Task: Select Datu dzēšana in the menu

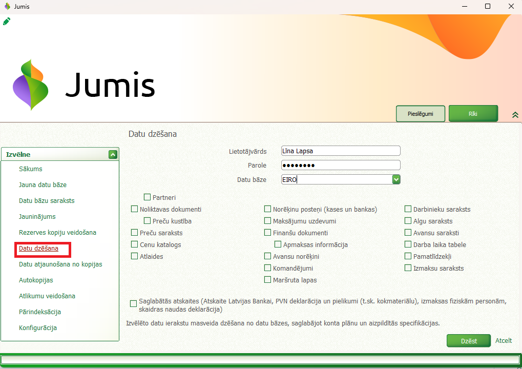Action: click(38, 249)
